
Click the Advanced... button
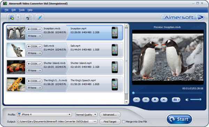point(110,115)
